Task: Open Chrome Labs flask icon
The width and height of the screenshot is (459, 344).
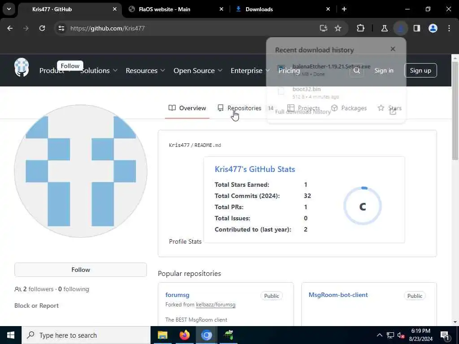Action: point(384,28)
